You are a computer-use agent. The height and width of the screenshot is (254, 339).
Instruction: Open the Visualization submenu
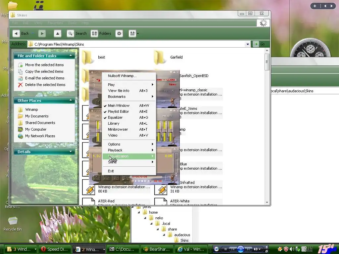pyautogui.click(x=129, y=156)
